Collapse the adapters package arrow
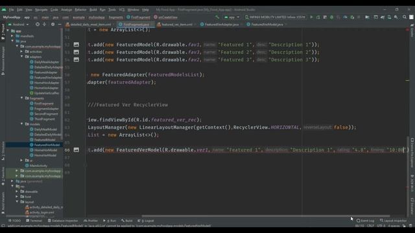Screen dimensions: 415x233 pos(21,56)
